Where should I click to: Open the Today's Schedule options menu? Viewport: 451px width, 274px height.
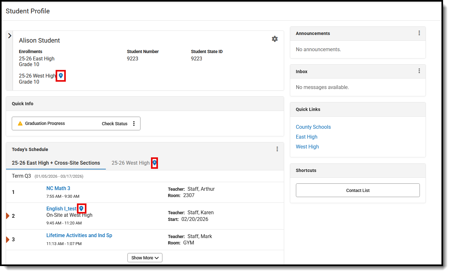click(x=277, y=149)
